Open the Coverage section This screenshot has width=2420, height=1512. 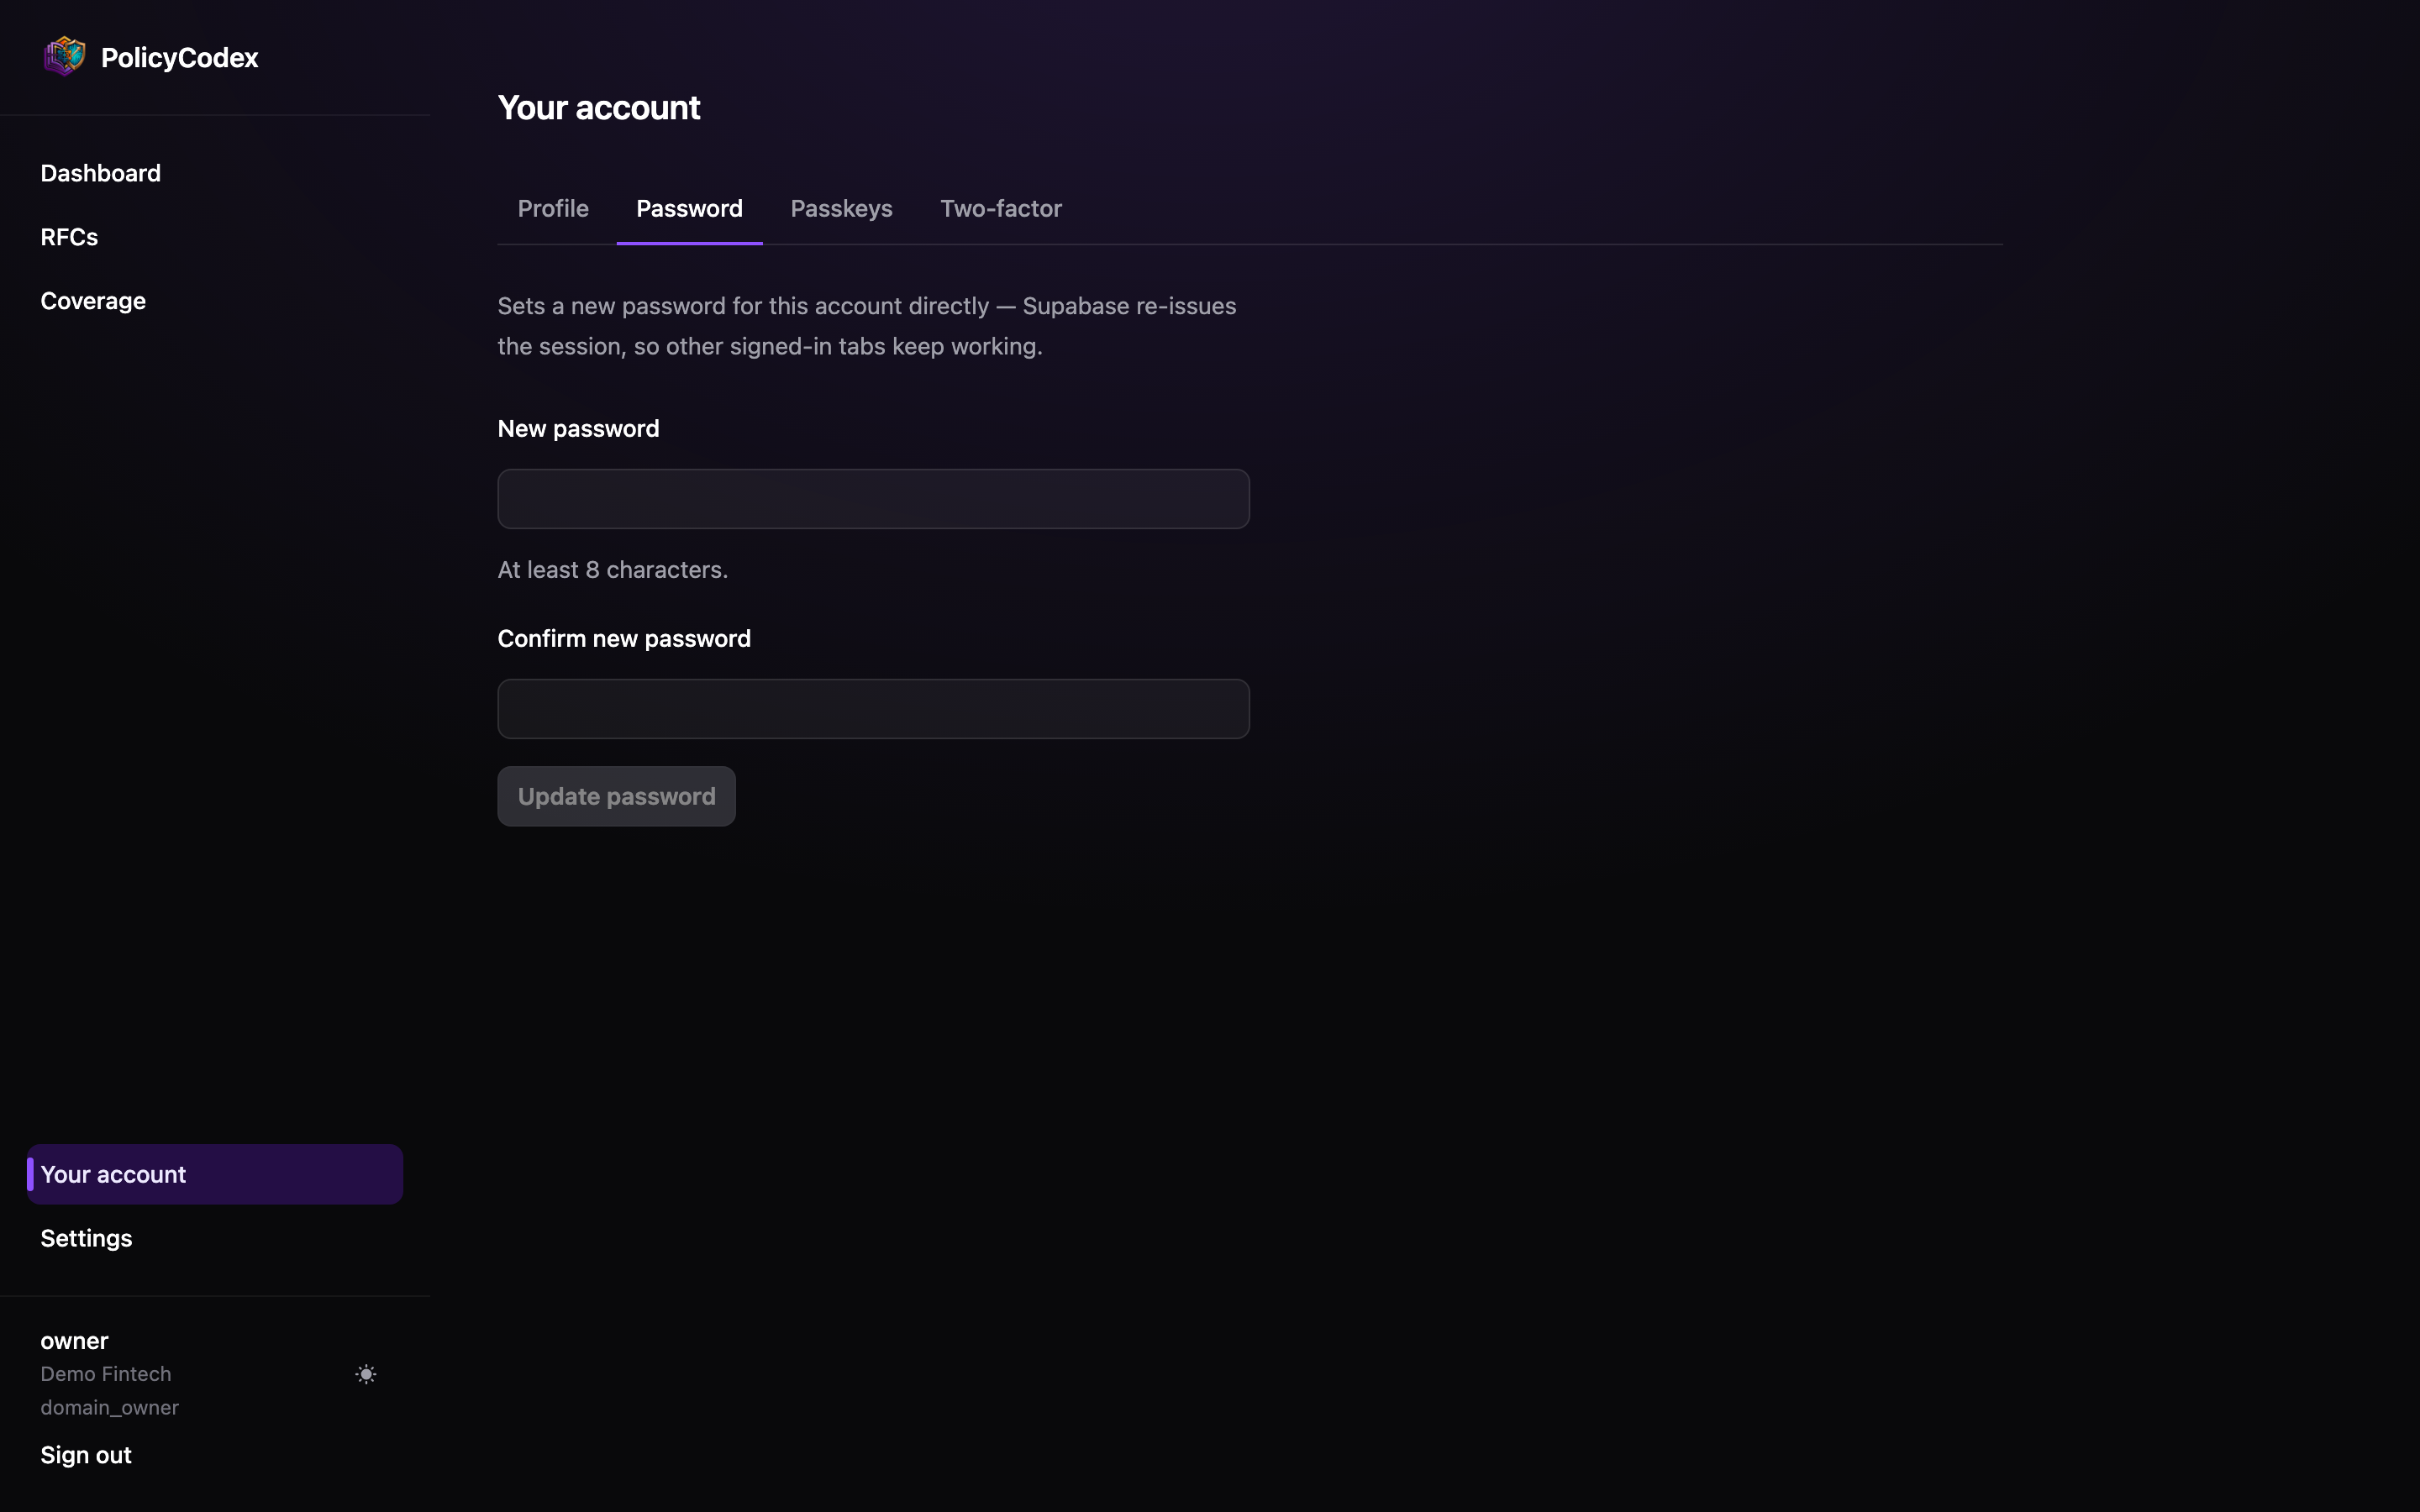(x=93, y=301)
